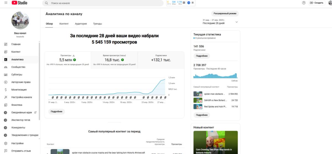Click the 24 720 views value
Screen dimensions: 332x154
tap(234, 100)
